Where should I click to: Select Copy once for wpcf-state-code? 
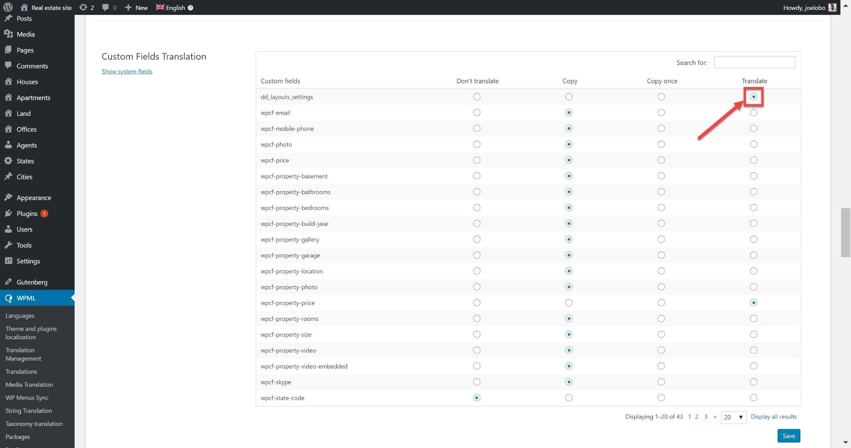tap(661, 398)
